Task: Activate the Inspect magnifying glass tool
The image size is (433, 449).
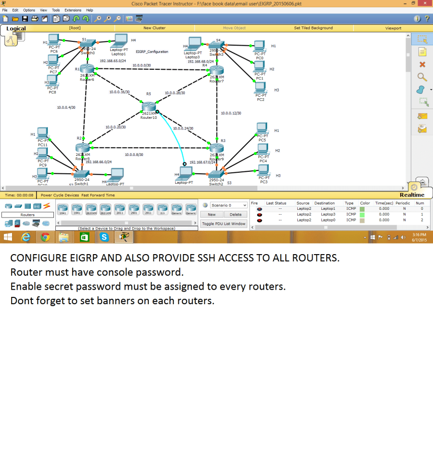Action: (422, 77)
